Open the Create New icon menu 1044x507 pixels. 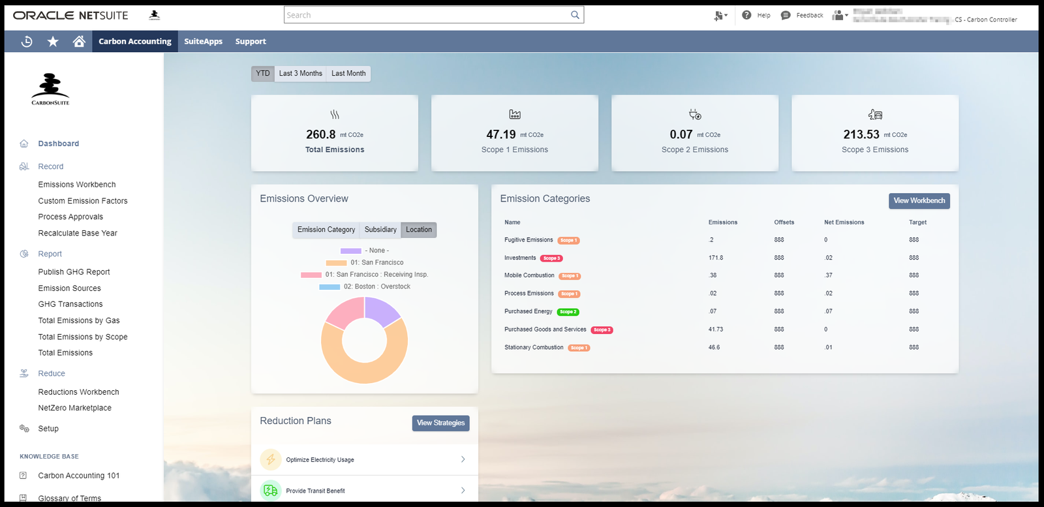click(x=720, y=16)
